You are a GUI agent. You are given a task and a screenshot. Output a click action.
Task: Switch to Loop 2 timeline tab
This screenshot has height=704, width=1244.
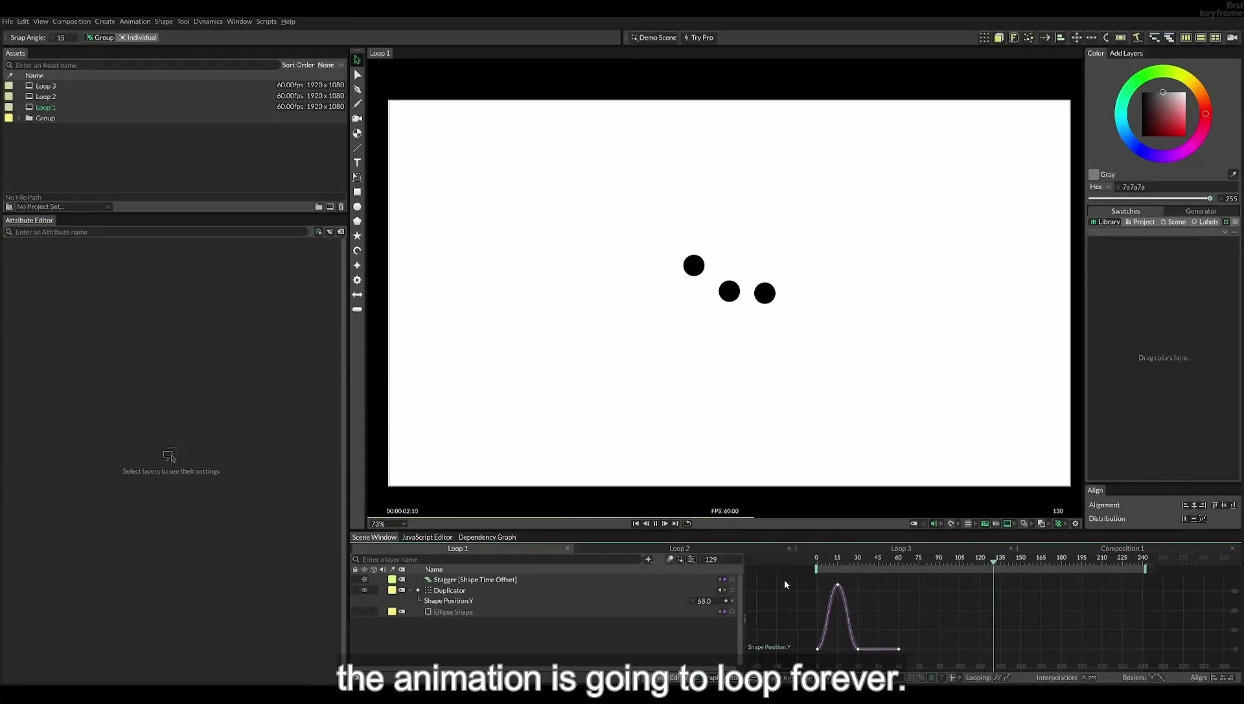coord(679,549)
